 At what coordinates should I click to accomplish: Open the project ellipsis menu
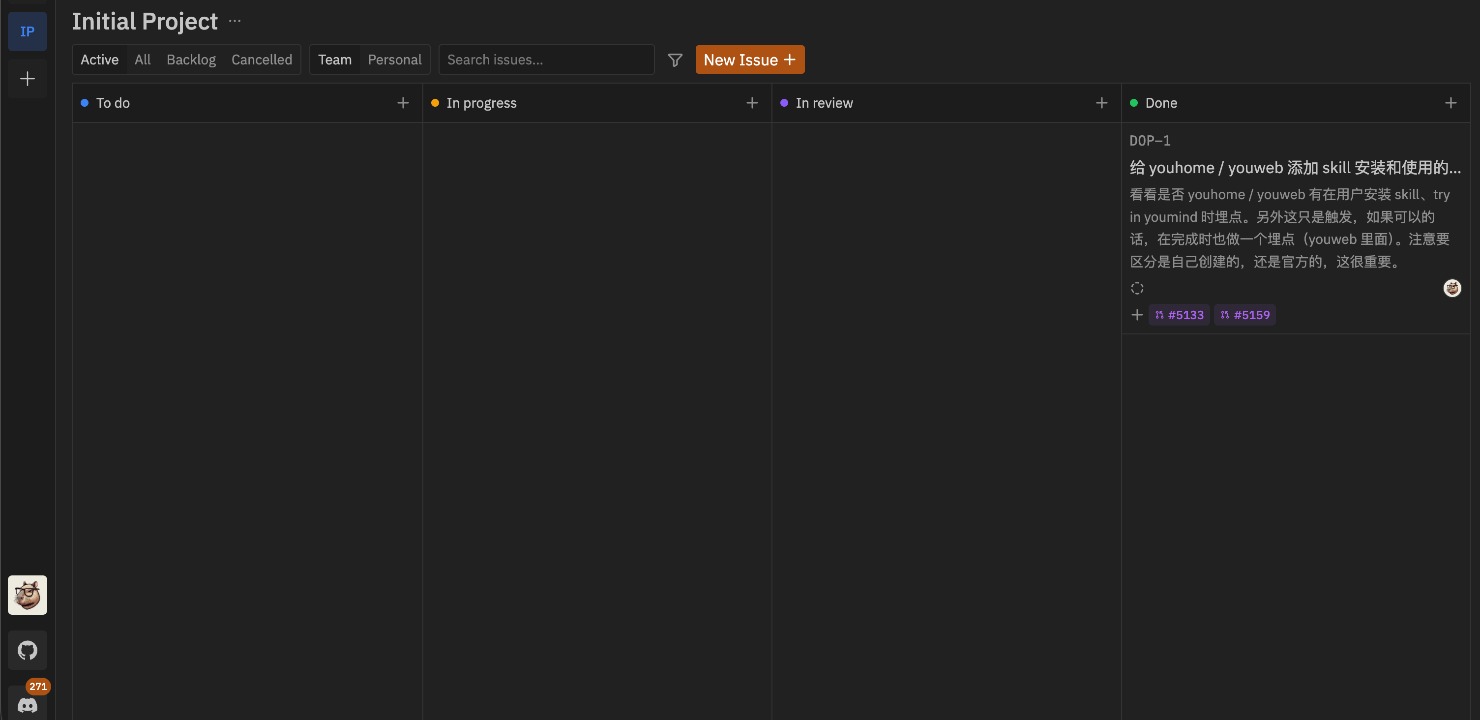(x=235, y=21)
